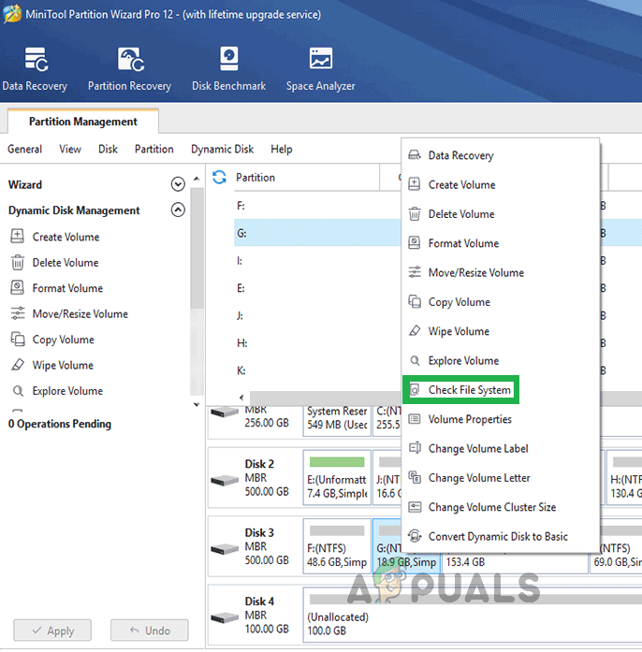Click the Disk 3 drive icon
Viewport: 642px width, 652px height.
tap(225, 549)
